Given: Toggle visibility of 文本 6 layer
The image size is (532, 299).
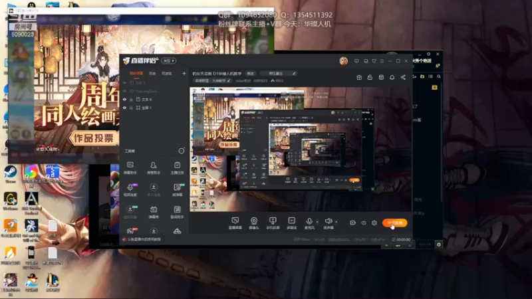Looking at the screenshot, I should [x=124, y=99].
